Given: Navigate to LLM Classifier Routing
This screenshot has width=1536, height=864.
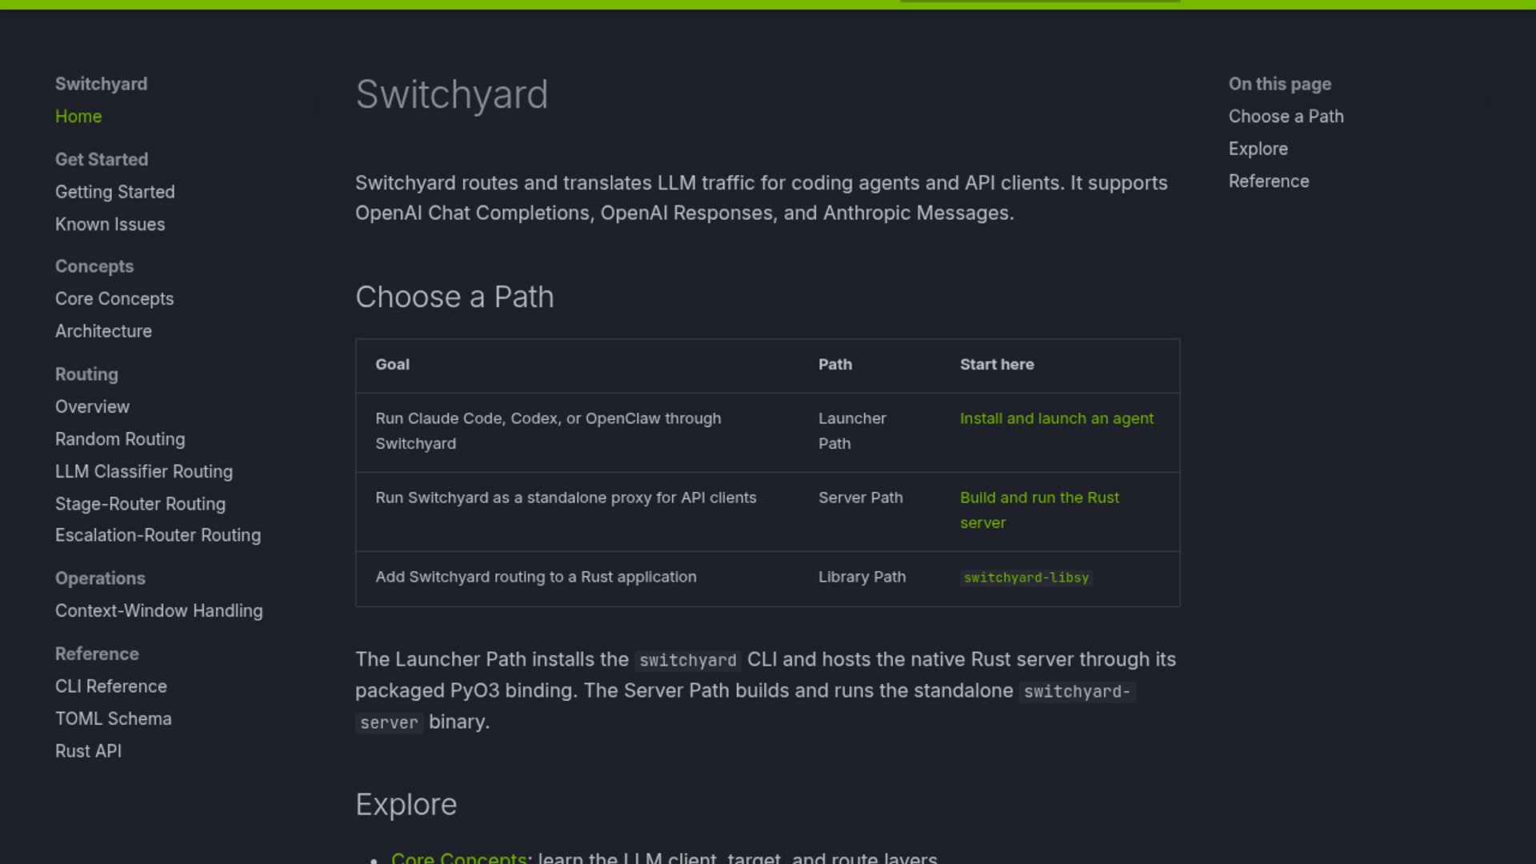Looking at the screenshot, I should 144,471.
